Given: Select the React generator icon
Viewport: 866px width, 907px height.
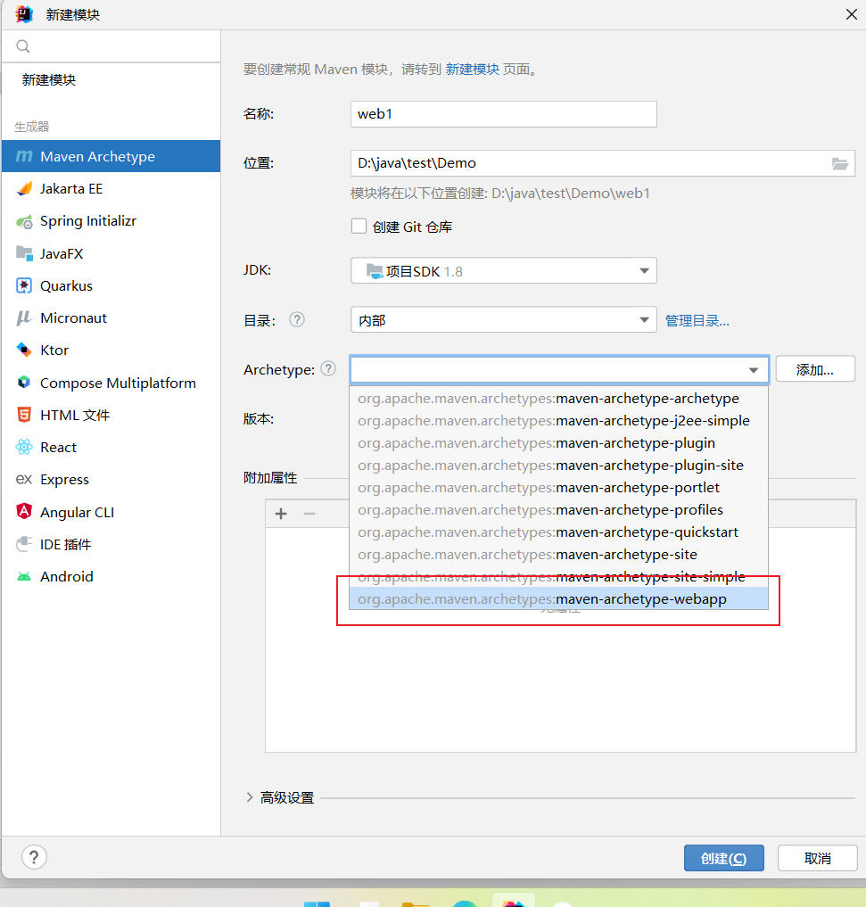Looking at the screenshot, I should tap(24, 447).
